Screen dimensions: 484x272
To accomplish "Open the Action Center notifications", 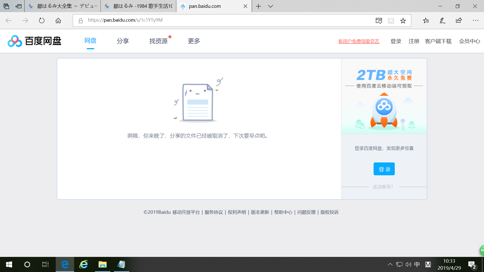I will [x=472, y=265].
